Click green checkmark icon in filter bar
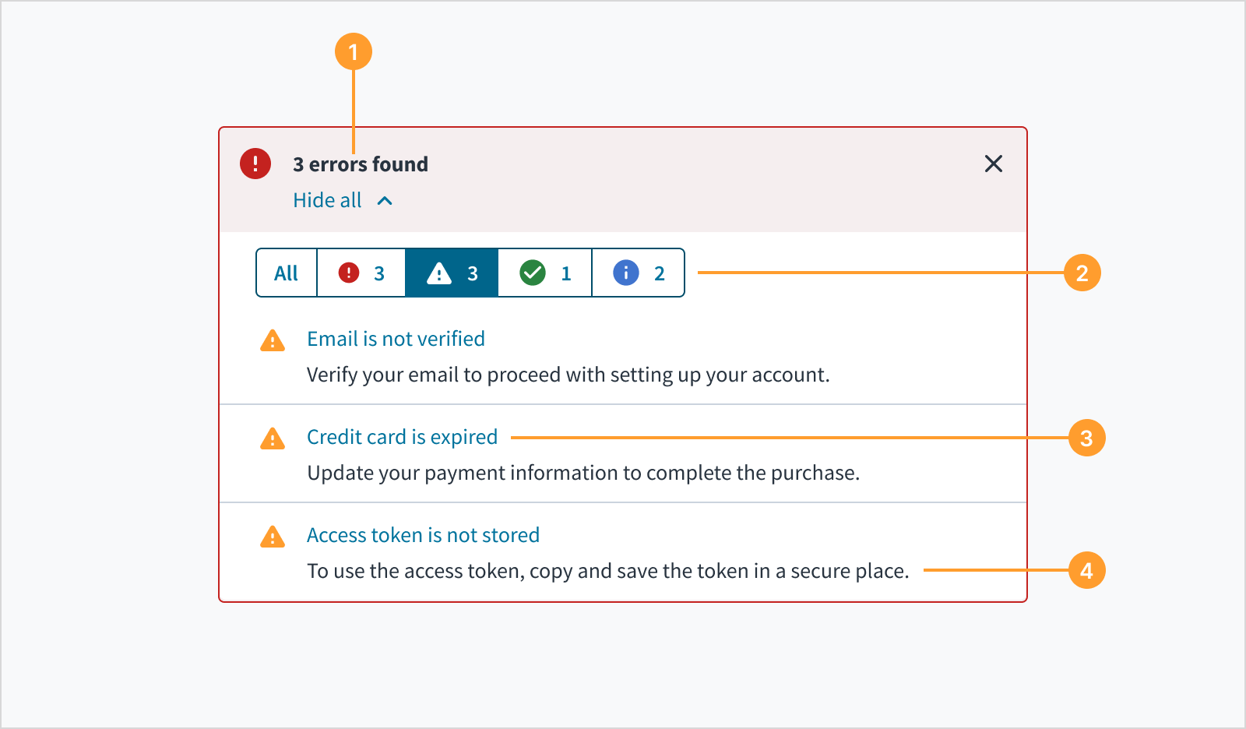 (533, 273)
